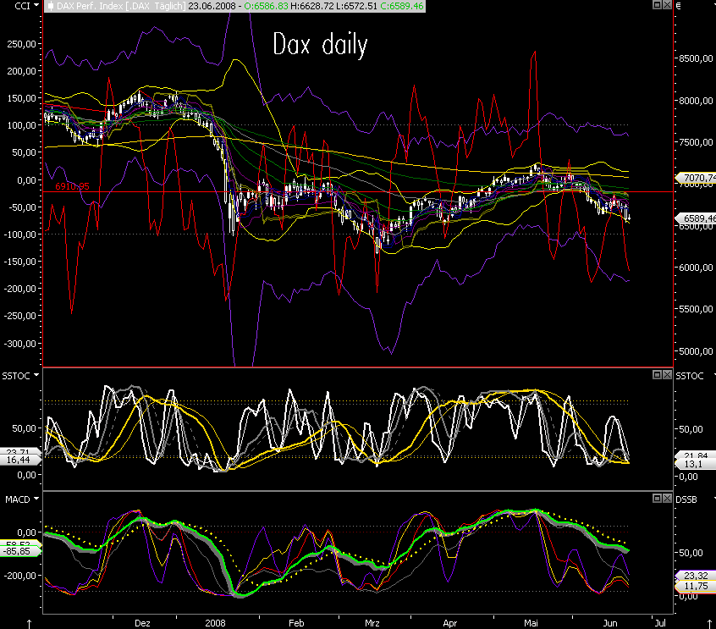716x629 pixels.
Task: Click the -100,00 CCI axis label
Action: [x=20, y=234]
